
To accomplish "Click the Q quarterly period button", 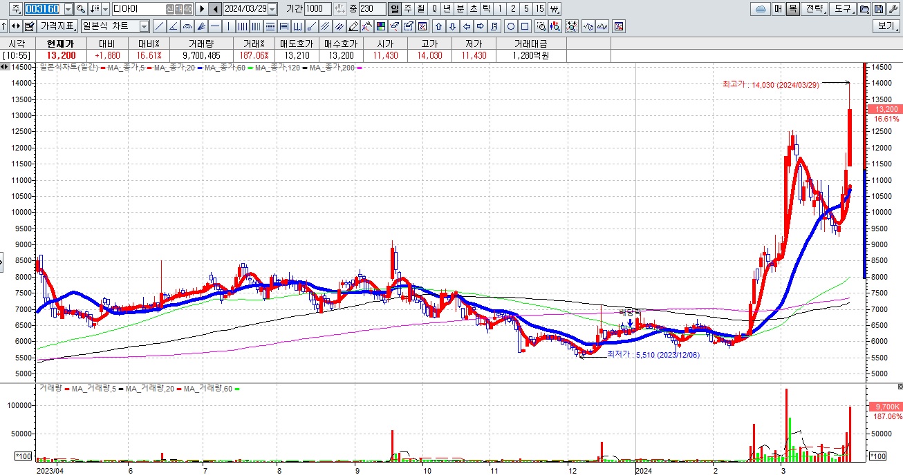I will 434,9.
